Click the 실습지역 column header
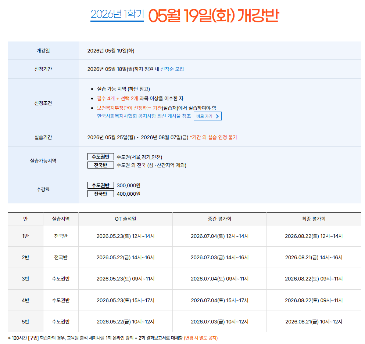Image resolution: width=365 pixels, height=344 pixels. pos(61,219)
